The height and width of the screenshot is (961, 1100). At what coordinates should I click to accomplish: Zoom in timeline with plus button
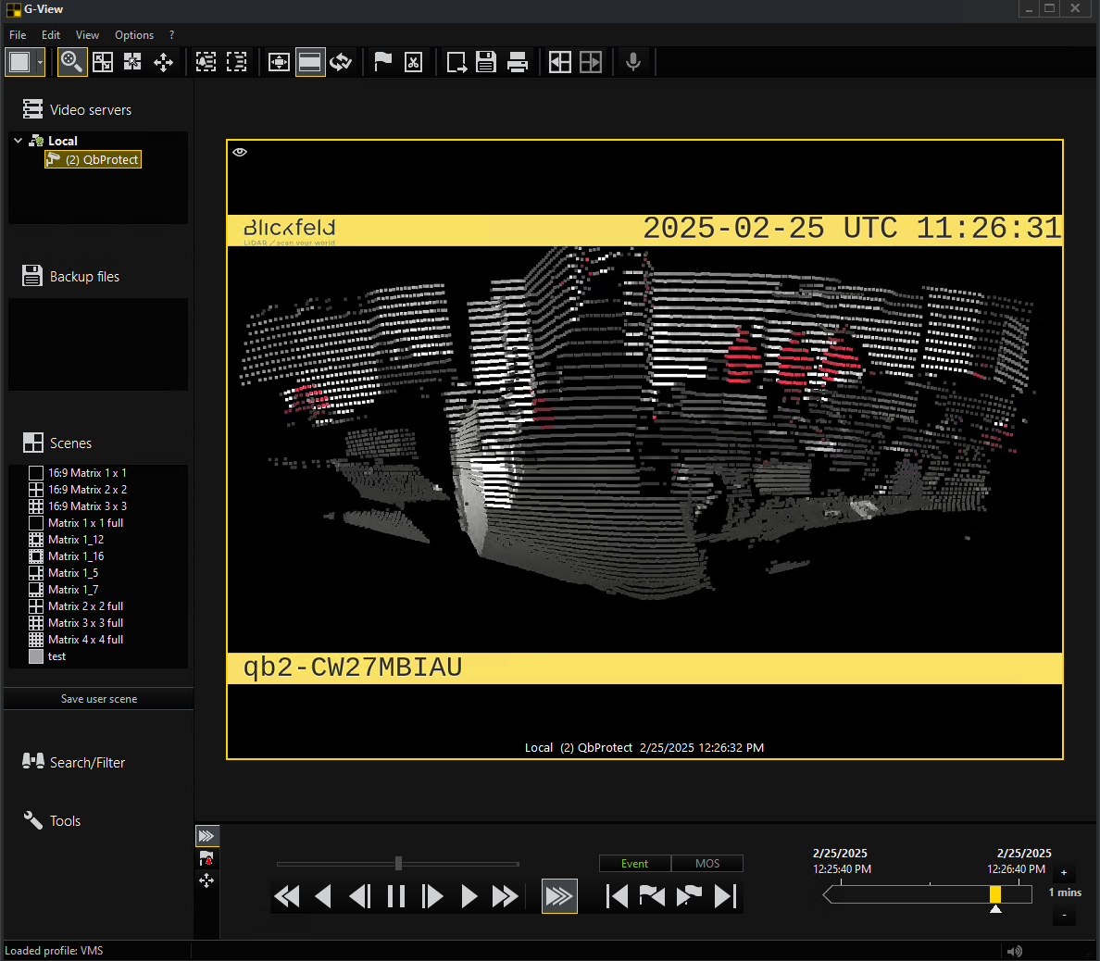click(x=1064, y=872)
